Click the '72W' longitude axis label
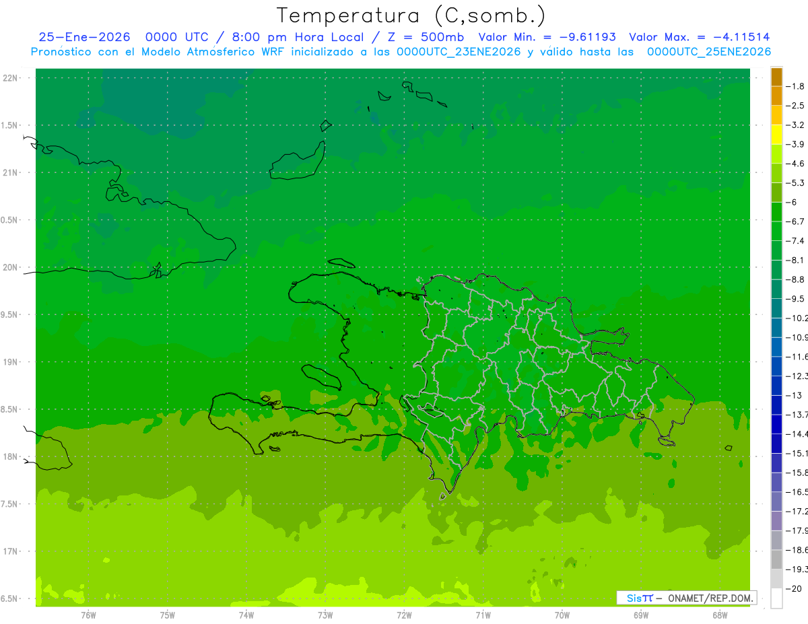The image size is (808, 624). pyautogui.click(x=404, y=615)
